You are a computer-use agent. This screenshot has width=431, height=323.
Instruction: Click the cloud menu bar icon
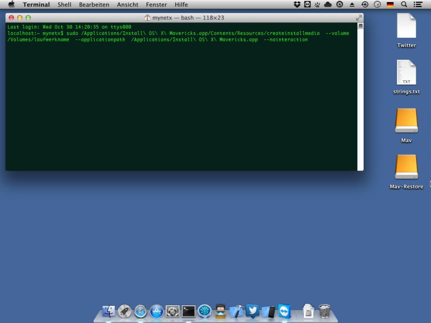tap(328, 4)
